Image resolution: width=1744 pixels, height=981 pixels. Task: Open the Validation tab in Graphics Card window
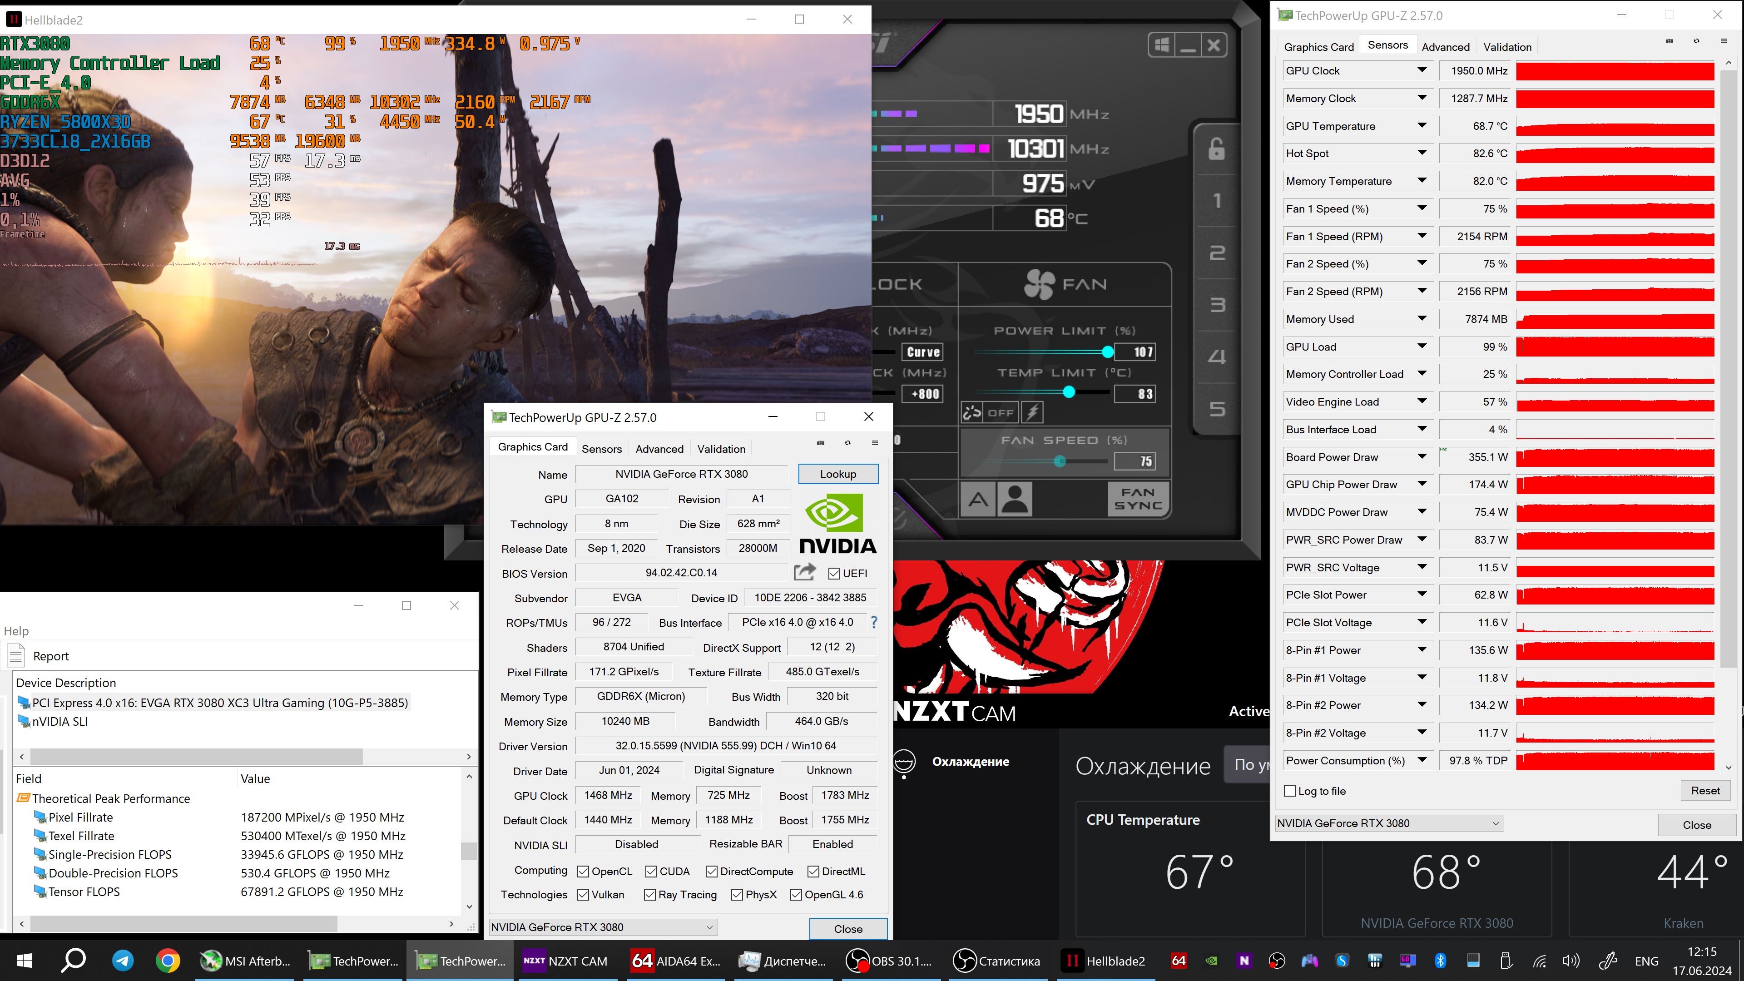pyautogui.click(x=721, y=449)
